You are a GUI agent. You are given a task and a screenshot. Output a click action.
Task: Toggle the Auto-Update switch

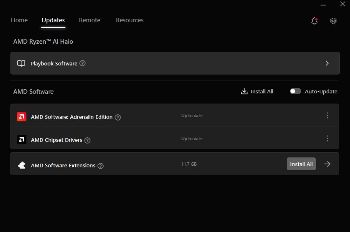pyautogui.click(x=295, y=91)
